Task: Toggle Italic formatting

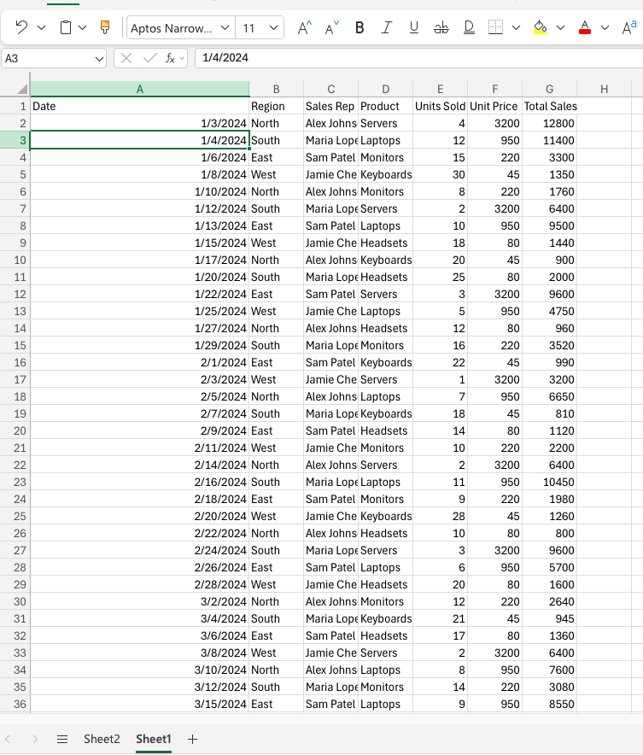Action: [x=386, y=28]
